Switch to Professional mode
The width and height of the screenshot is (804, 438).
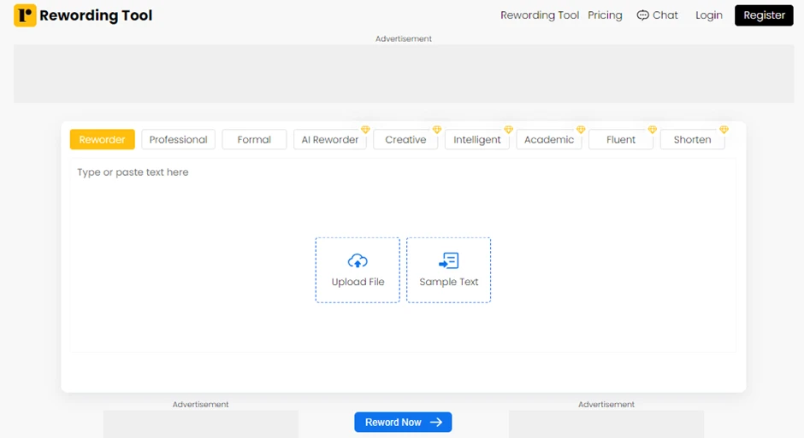click(x=178, y=140)
